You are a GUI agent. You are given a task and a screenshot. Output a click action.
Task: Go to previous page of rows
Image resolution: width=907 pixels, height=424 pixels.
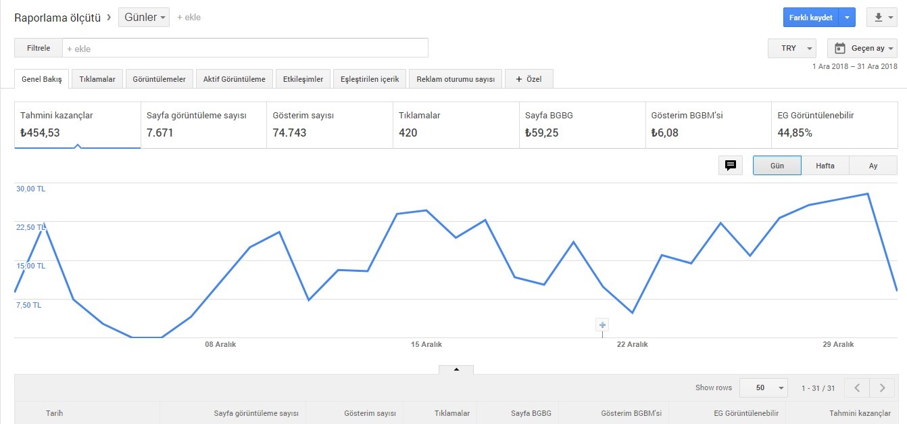tap(857, 388)
